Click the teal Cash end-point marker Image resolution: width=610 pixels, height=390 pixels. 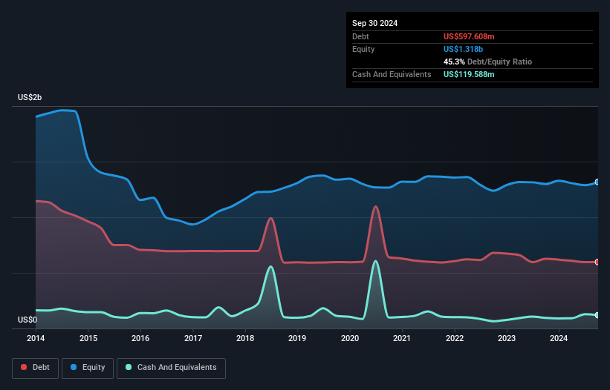[597, 315]
